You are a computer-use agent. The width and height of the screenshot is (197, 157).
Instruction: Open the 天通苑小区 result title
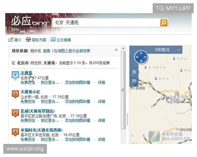30,92
